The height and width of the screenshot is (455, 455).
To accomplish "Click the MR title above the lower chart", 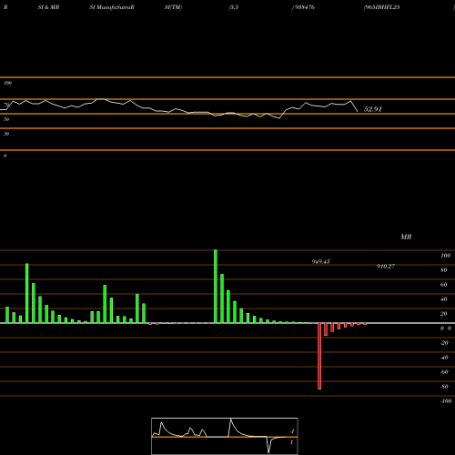I will click(406, 237).
